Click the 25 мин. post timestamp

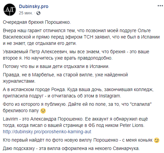(26, 13)
